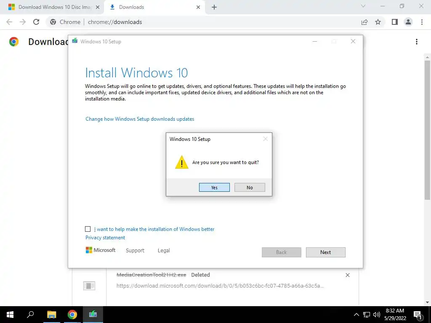Share this page from address bar
The width and height of the screenshot is (431, 323).
[x=364, y=22]
